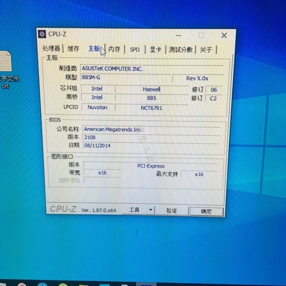Go to the 测試分數 (benchmark) tab

tap(181, 49)
